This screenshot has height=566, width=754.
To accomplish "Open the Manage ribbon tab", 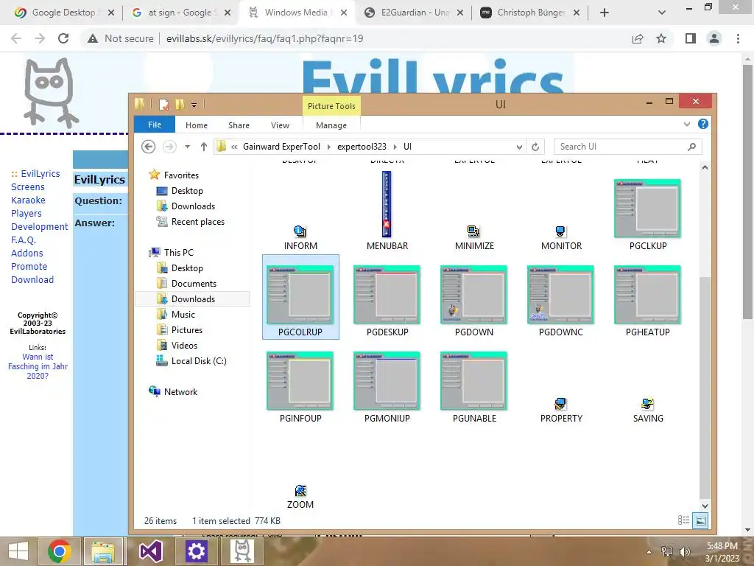I will tap(331, 125).
